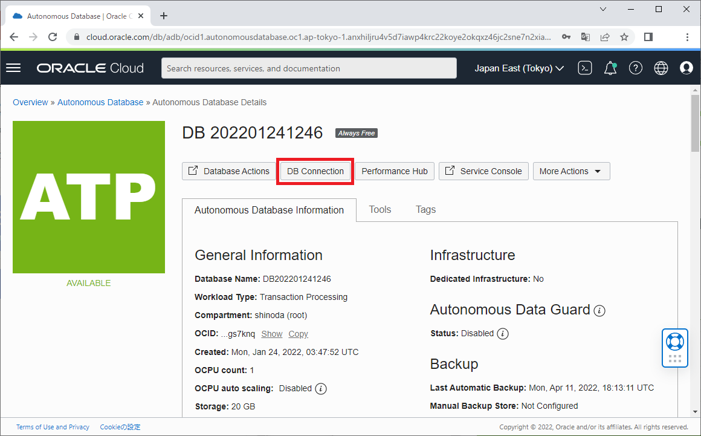Toggle the browser side panel icon
Image resolution: width=701 pixels, height=436 pixels.
click(648, 37)
